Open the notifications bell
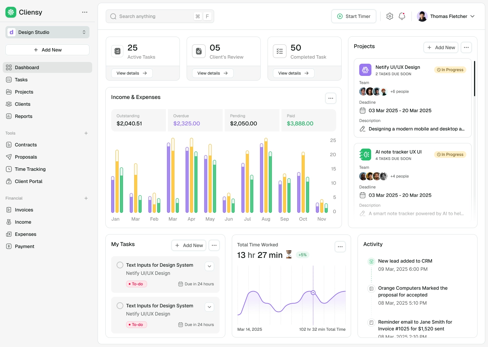The image size is (488, 347). (x=402, y=16)
